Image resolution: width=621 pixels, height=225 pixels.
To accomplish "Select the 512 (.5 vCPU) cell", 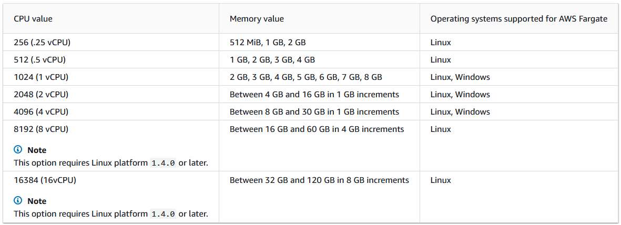I will click(40, 60).
